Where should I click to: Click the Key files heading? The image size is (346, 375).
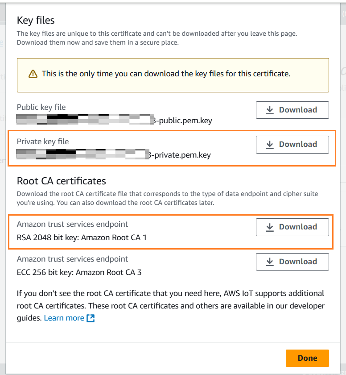pyautogui.click(x=36, y=21)
